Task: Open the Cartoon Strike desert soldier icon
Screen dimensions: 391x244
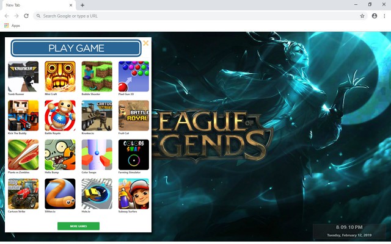Action: coord(97,115)
